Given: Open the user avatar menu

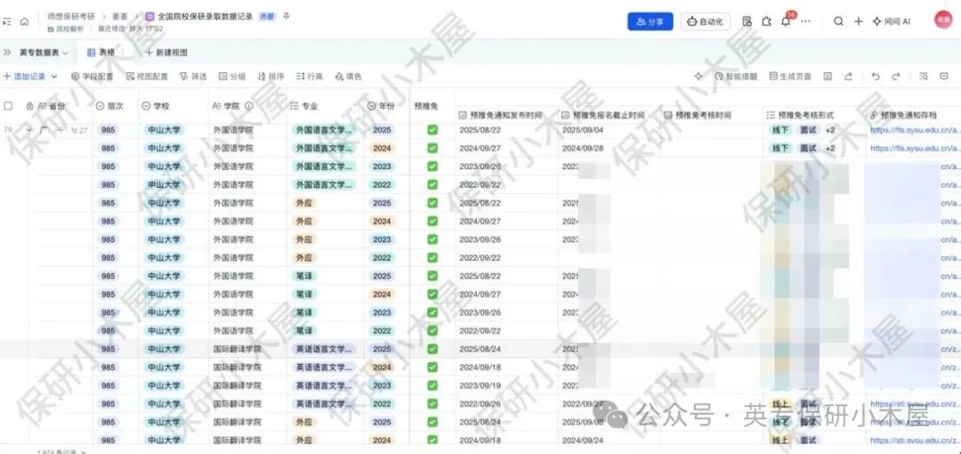Looking at the screenshot, I should [x=943, y=20].
